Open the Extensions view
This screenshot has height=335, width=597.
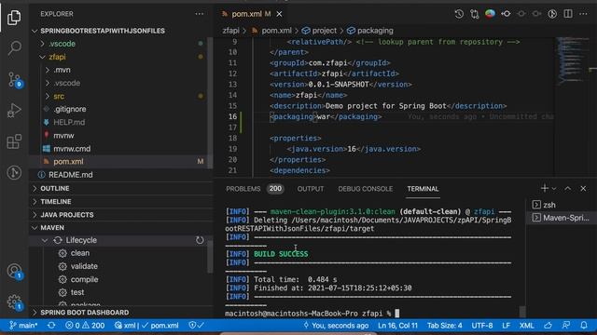coord(14,141)
